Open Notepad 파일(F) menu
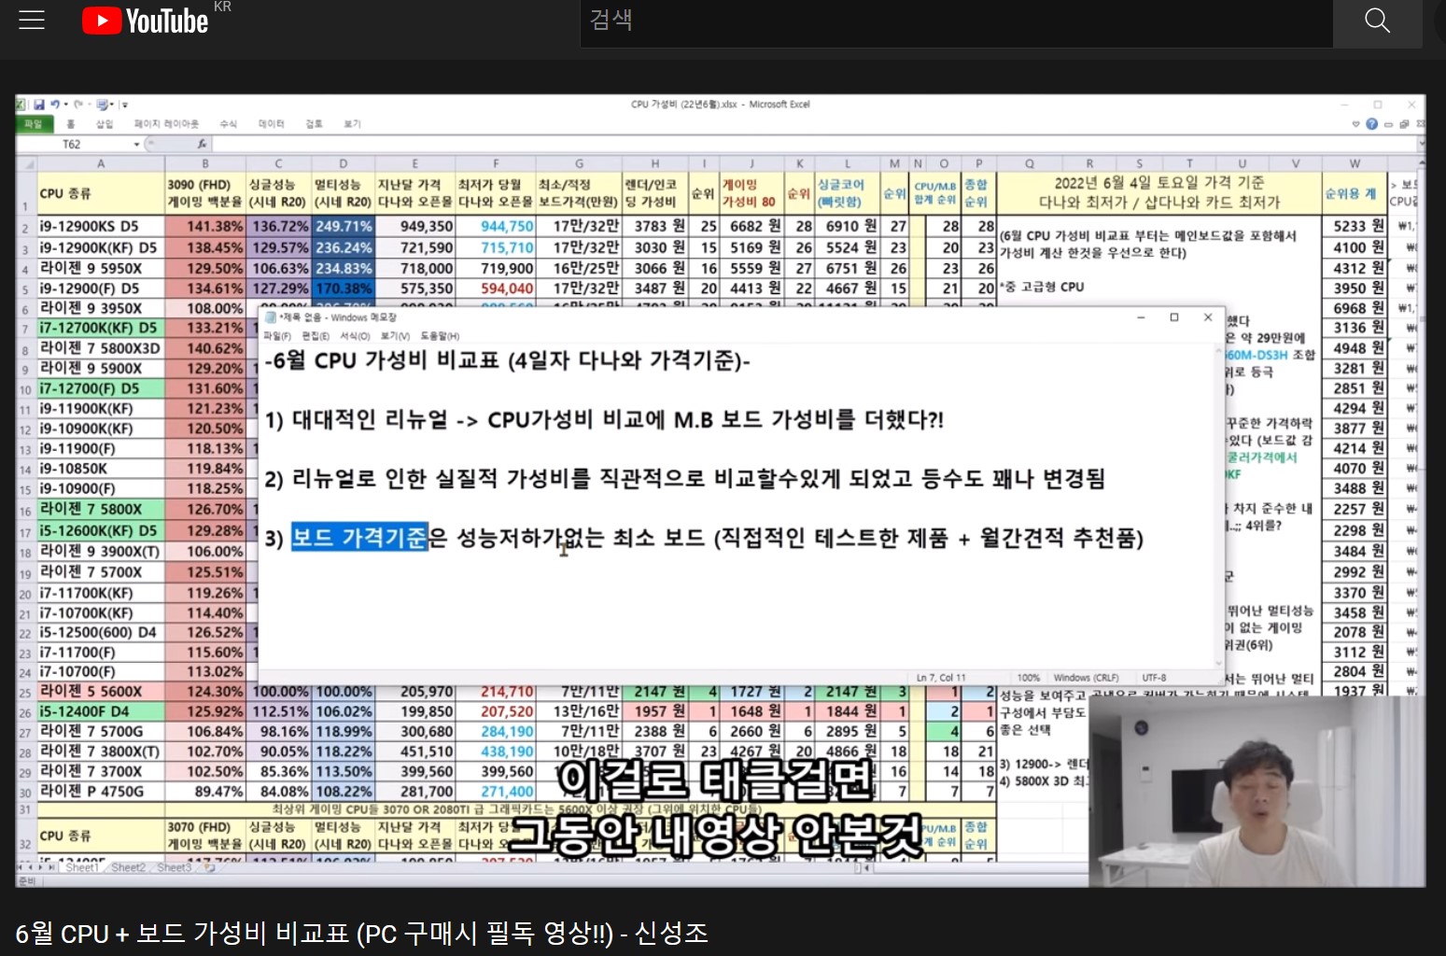Image resolution: width=1446 pixels, height=956 pixels. coord(276,336)
